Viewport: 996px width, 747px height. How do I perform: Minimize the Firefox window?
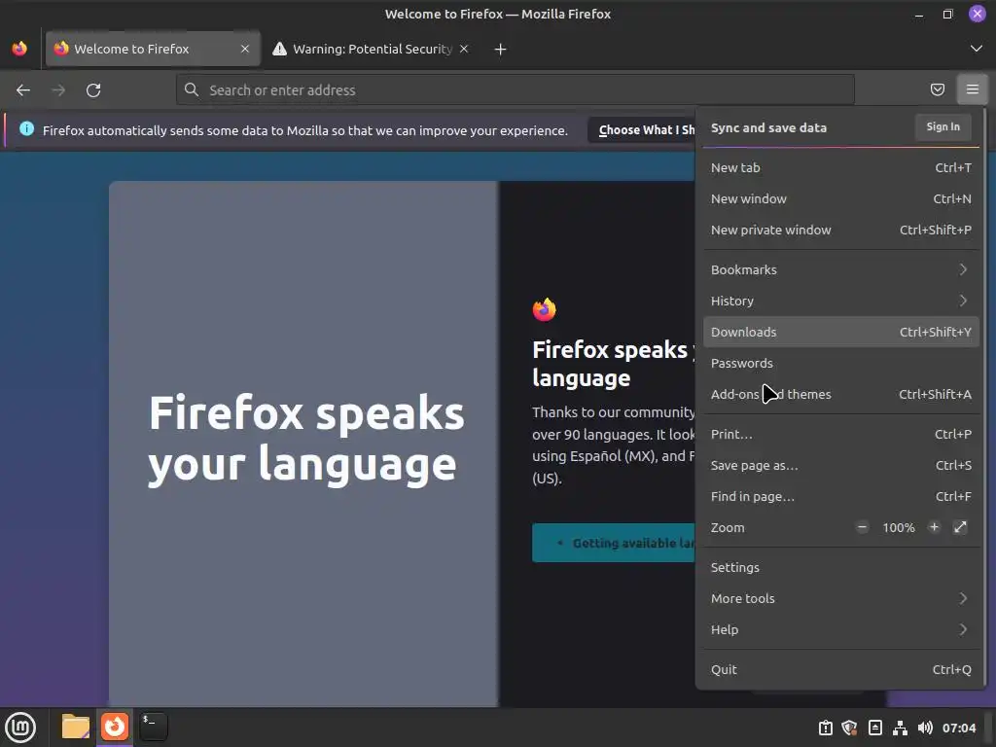pyautogui.click(x=919, y=14)
